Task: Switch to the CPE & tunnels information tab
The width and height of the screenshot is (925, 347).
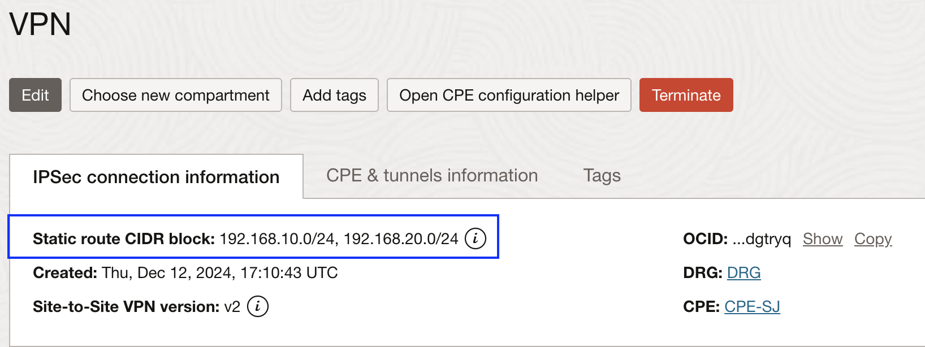Action: click(431, 176)
